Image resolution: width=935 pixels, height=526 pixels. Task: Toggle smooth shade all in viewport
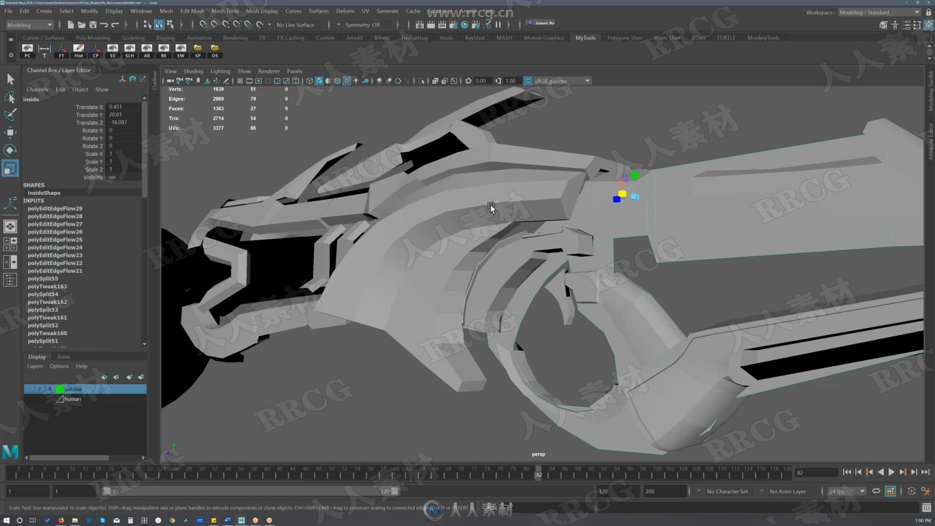[x=319, y=81]
